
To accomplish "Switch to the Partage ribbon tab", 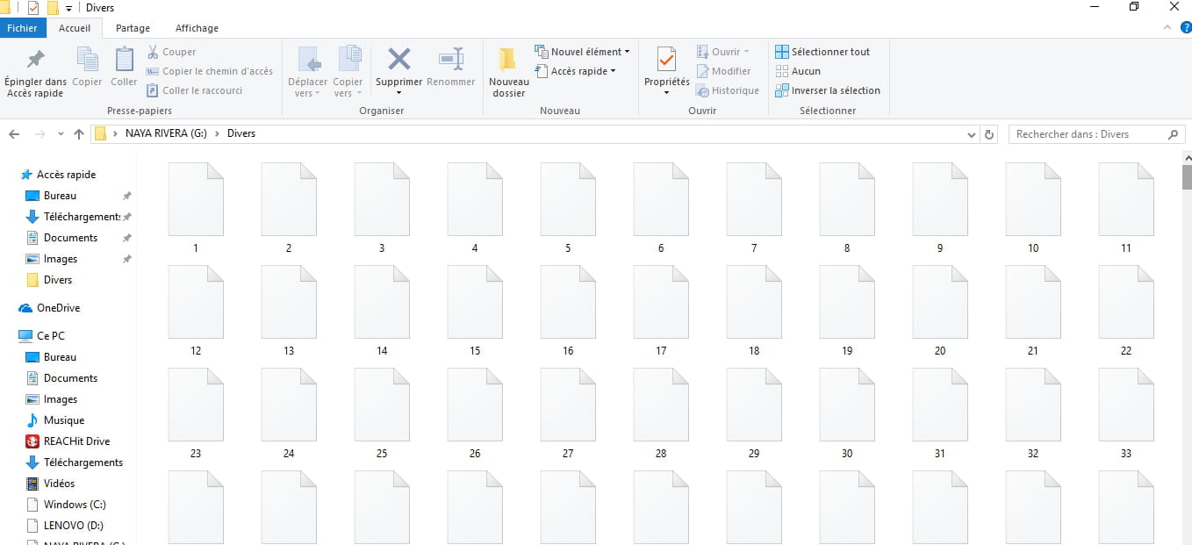I will click(133, 28).
